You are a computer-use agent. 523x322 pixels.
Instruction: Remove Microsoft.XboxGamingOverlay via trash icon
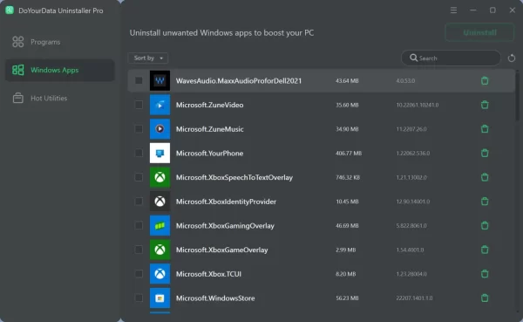[485, 225]
